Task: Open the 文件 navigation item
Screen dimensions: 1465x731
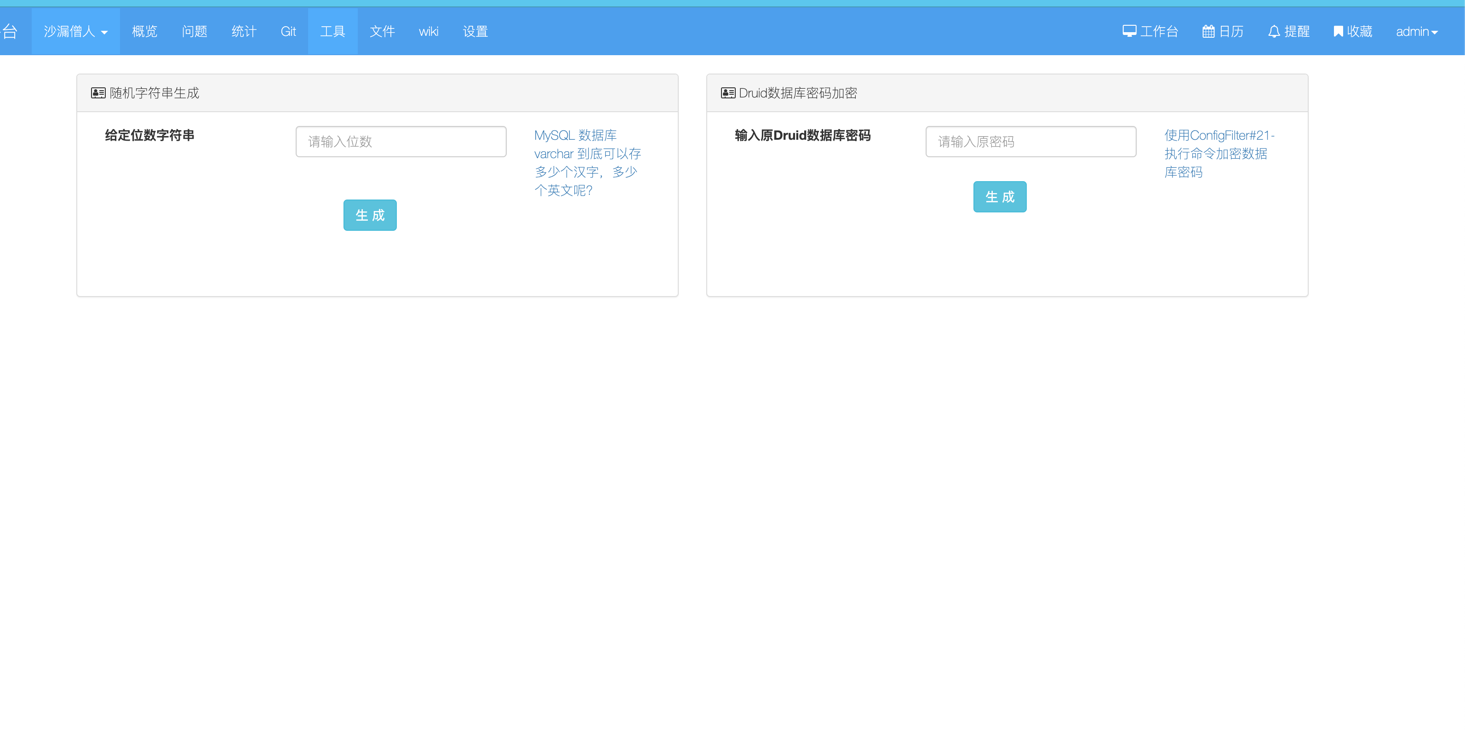Action: tap(382, 32)
